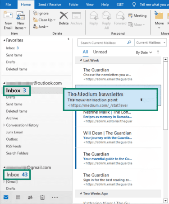
Task: Open the Folder ribbon tab
Action: click(73, 5)
